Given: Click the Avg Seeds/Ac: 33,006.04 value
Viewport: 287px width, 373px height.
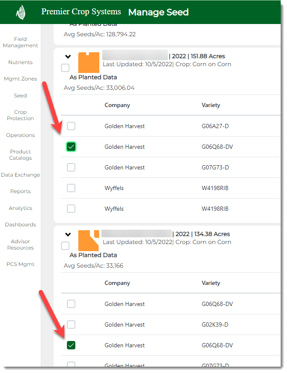Looking at the screenshot, I should [99, 88].
